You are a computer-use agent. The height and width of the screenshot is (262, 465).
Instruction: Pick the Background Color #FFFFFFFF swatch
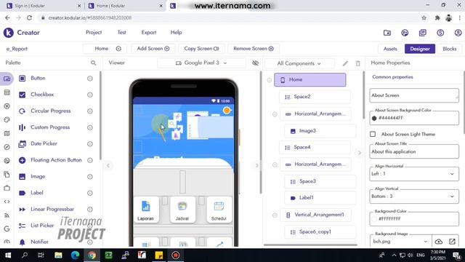[374, 219]
